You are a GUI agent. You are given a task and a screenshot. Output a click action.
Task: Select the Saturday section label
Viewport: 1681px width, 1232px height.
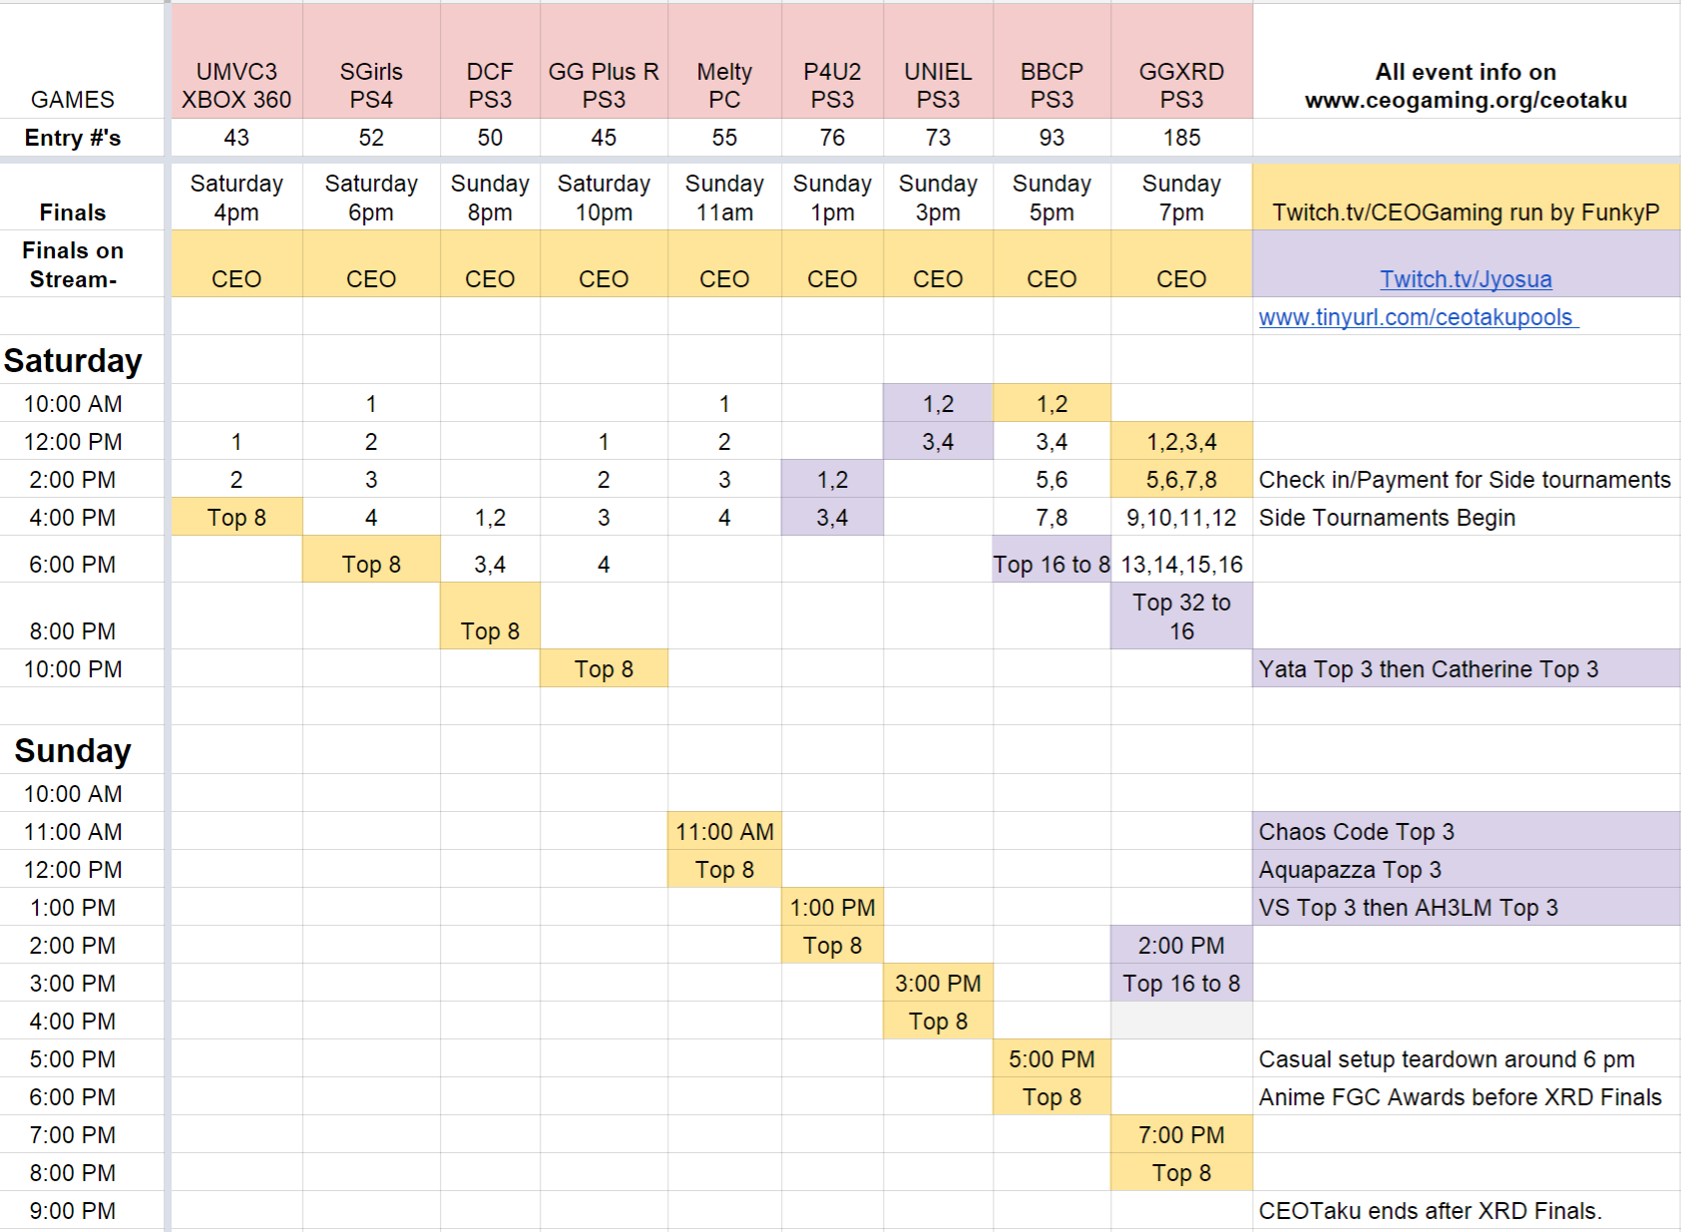click(x=74, y=361)
